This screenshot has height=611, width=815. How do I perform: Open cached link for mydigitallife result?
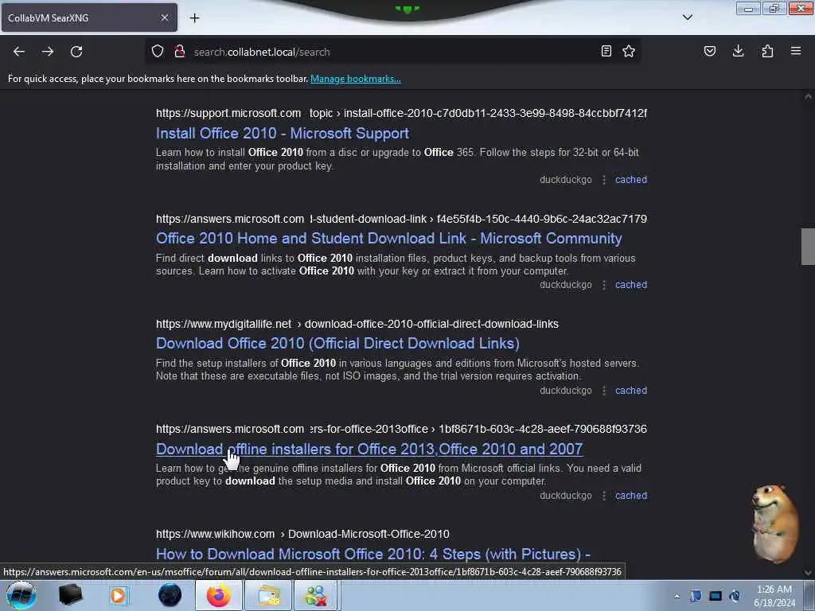click(631, 390)
